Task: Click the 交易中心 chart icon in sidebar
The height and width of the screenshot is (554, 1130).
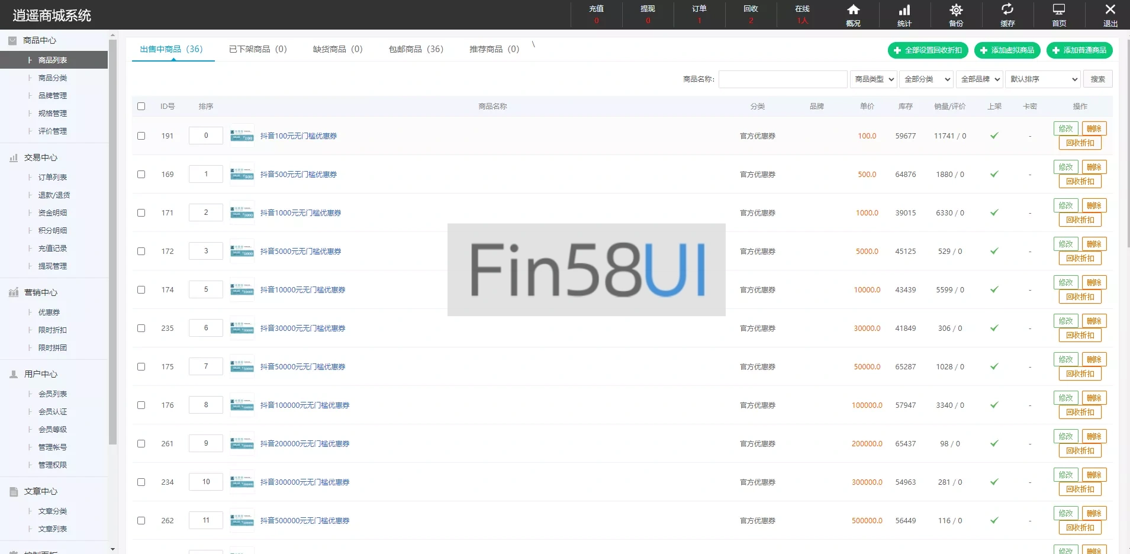Action: 14,158
